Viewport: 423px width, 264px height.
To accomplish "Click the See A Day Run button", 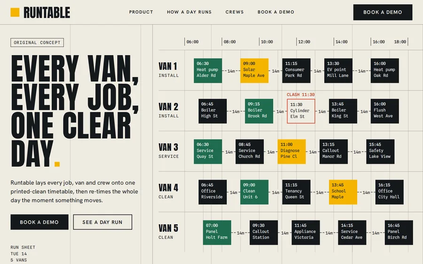I will tap(102, 222).
